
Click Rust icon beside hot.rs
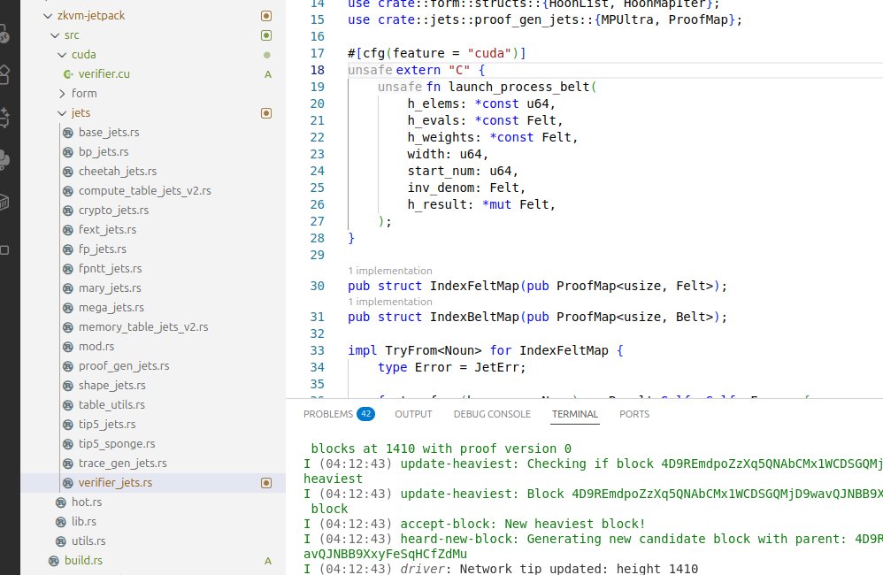point(61,502)
